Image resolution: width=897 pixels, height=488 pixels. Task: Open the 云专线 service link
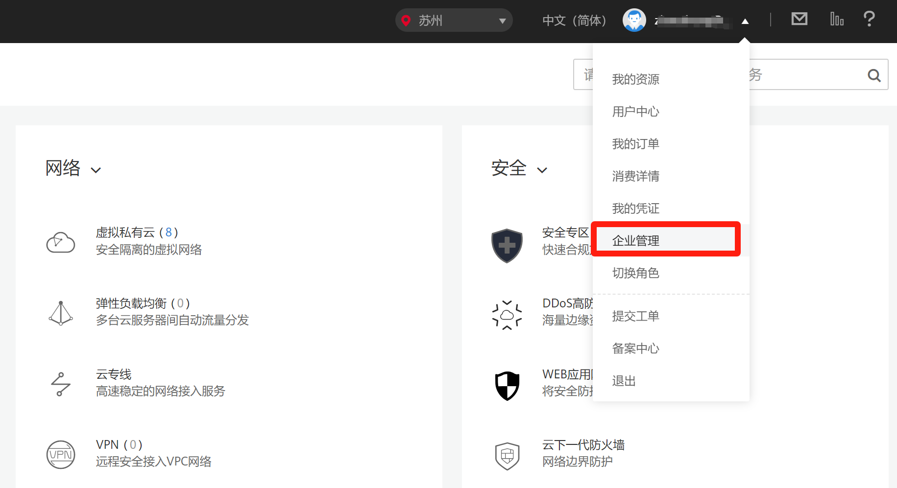click(x=114, y=374)
